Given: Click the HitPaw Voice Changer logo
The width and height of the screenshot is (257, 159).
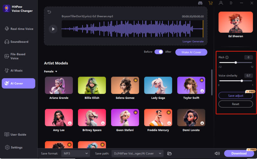Looking at the screenshot, I should coord(6,9).
